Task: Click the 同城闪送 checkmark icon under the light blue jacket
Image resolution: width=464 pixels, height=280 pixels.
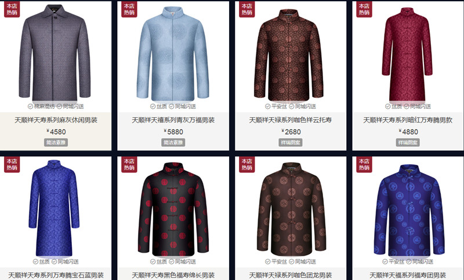Action: [171, 106]
